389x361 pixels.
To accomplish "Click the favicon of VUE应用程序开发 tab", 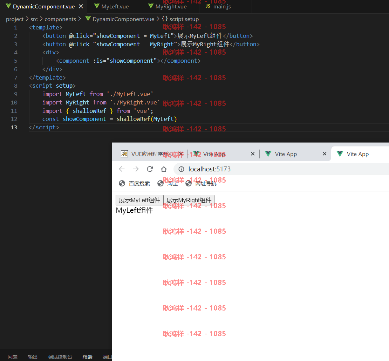I will coord(124,154).
